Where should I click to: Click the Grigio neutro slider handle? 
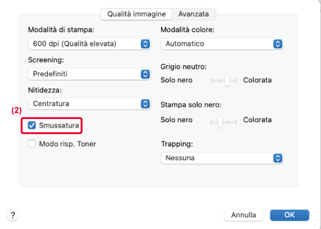point(227,81)
